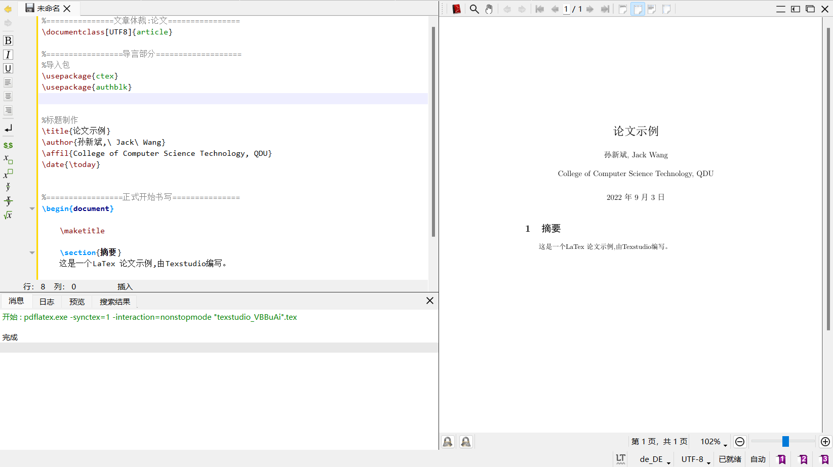Click the \title{论文示例} line
Image resolution: width=833 pixels, height=467 pixels.
(76, 131)
